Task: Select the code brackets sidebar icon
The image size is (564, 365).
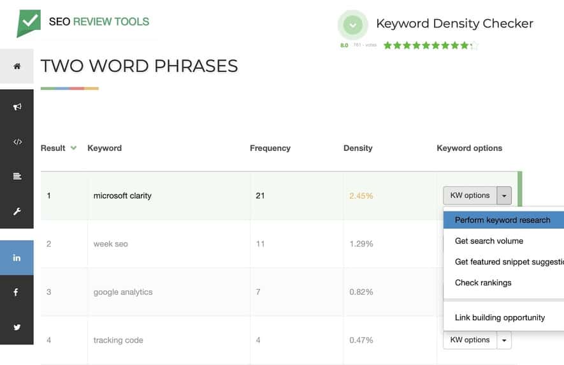Action: point(17,141)
